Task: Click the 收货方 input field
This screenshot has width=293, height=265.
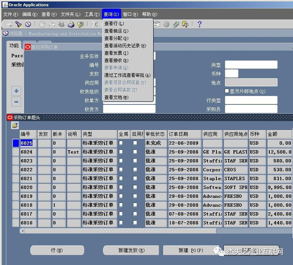Action: (129, 109)
